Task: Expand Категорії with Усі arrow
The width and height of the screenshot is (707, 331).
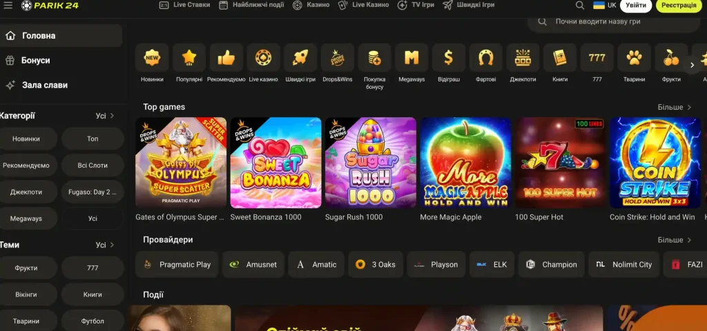Action: pos(105,116)
